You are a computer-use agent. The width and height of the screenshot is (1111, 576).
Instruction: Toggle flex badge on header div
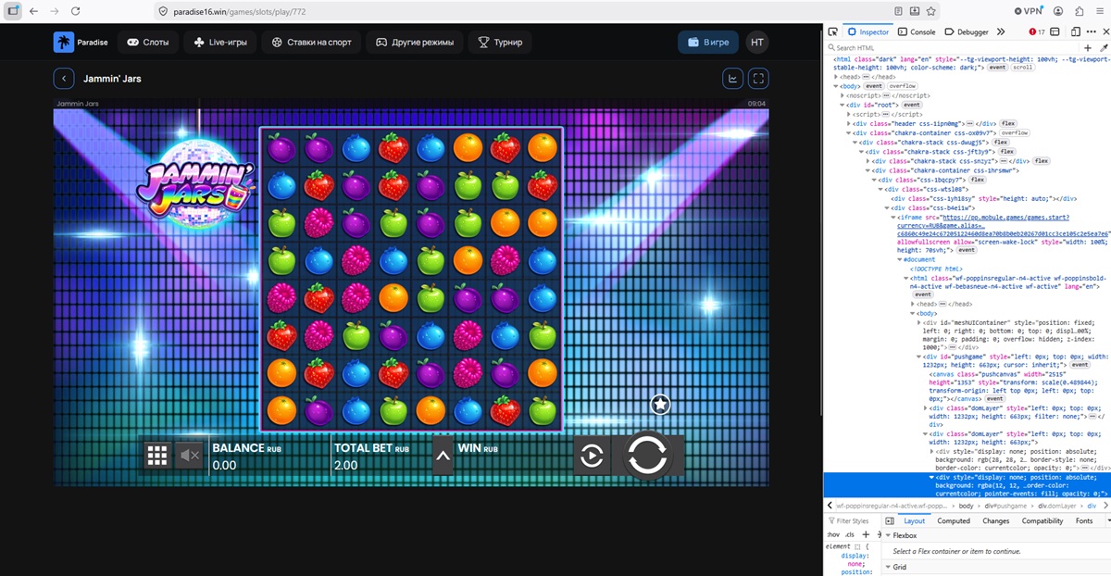click(x=1008, y=123)
